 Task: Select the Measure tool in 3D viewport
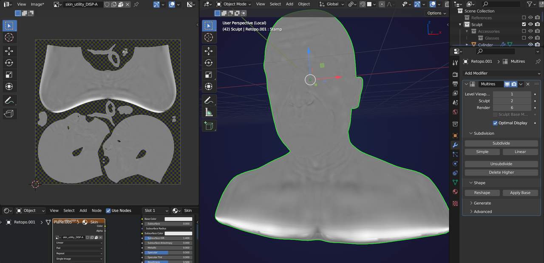click(209, 112)
